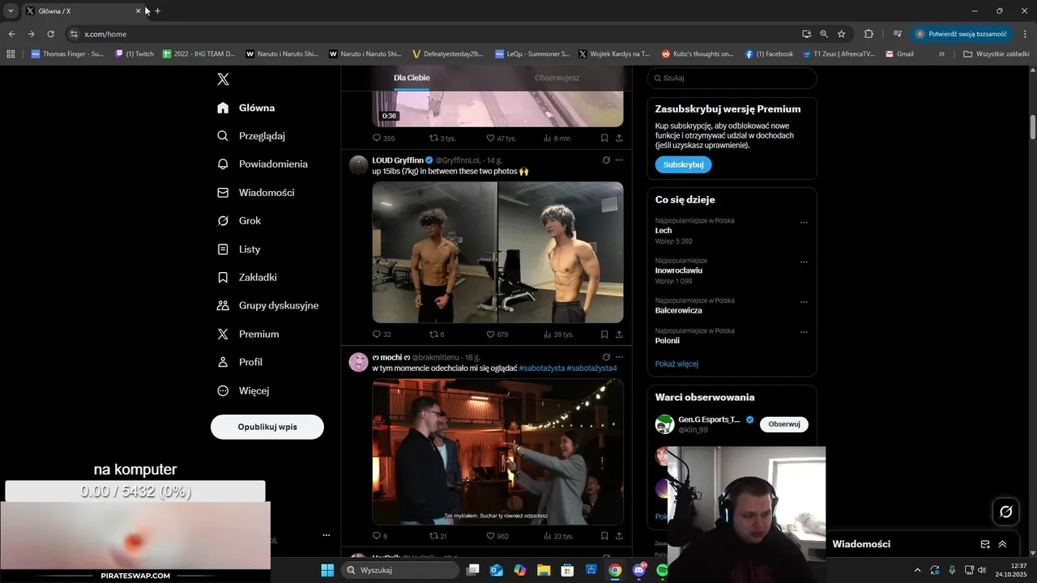Open Grok from the sidebar
This screenshot has height=583, width=1037.
pos(239,221)
